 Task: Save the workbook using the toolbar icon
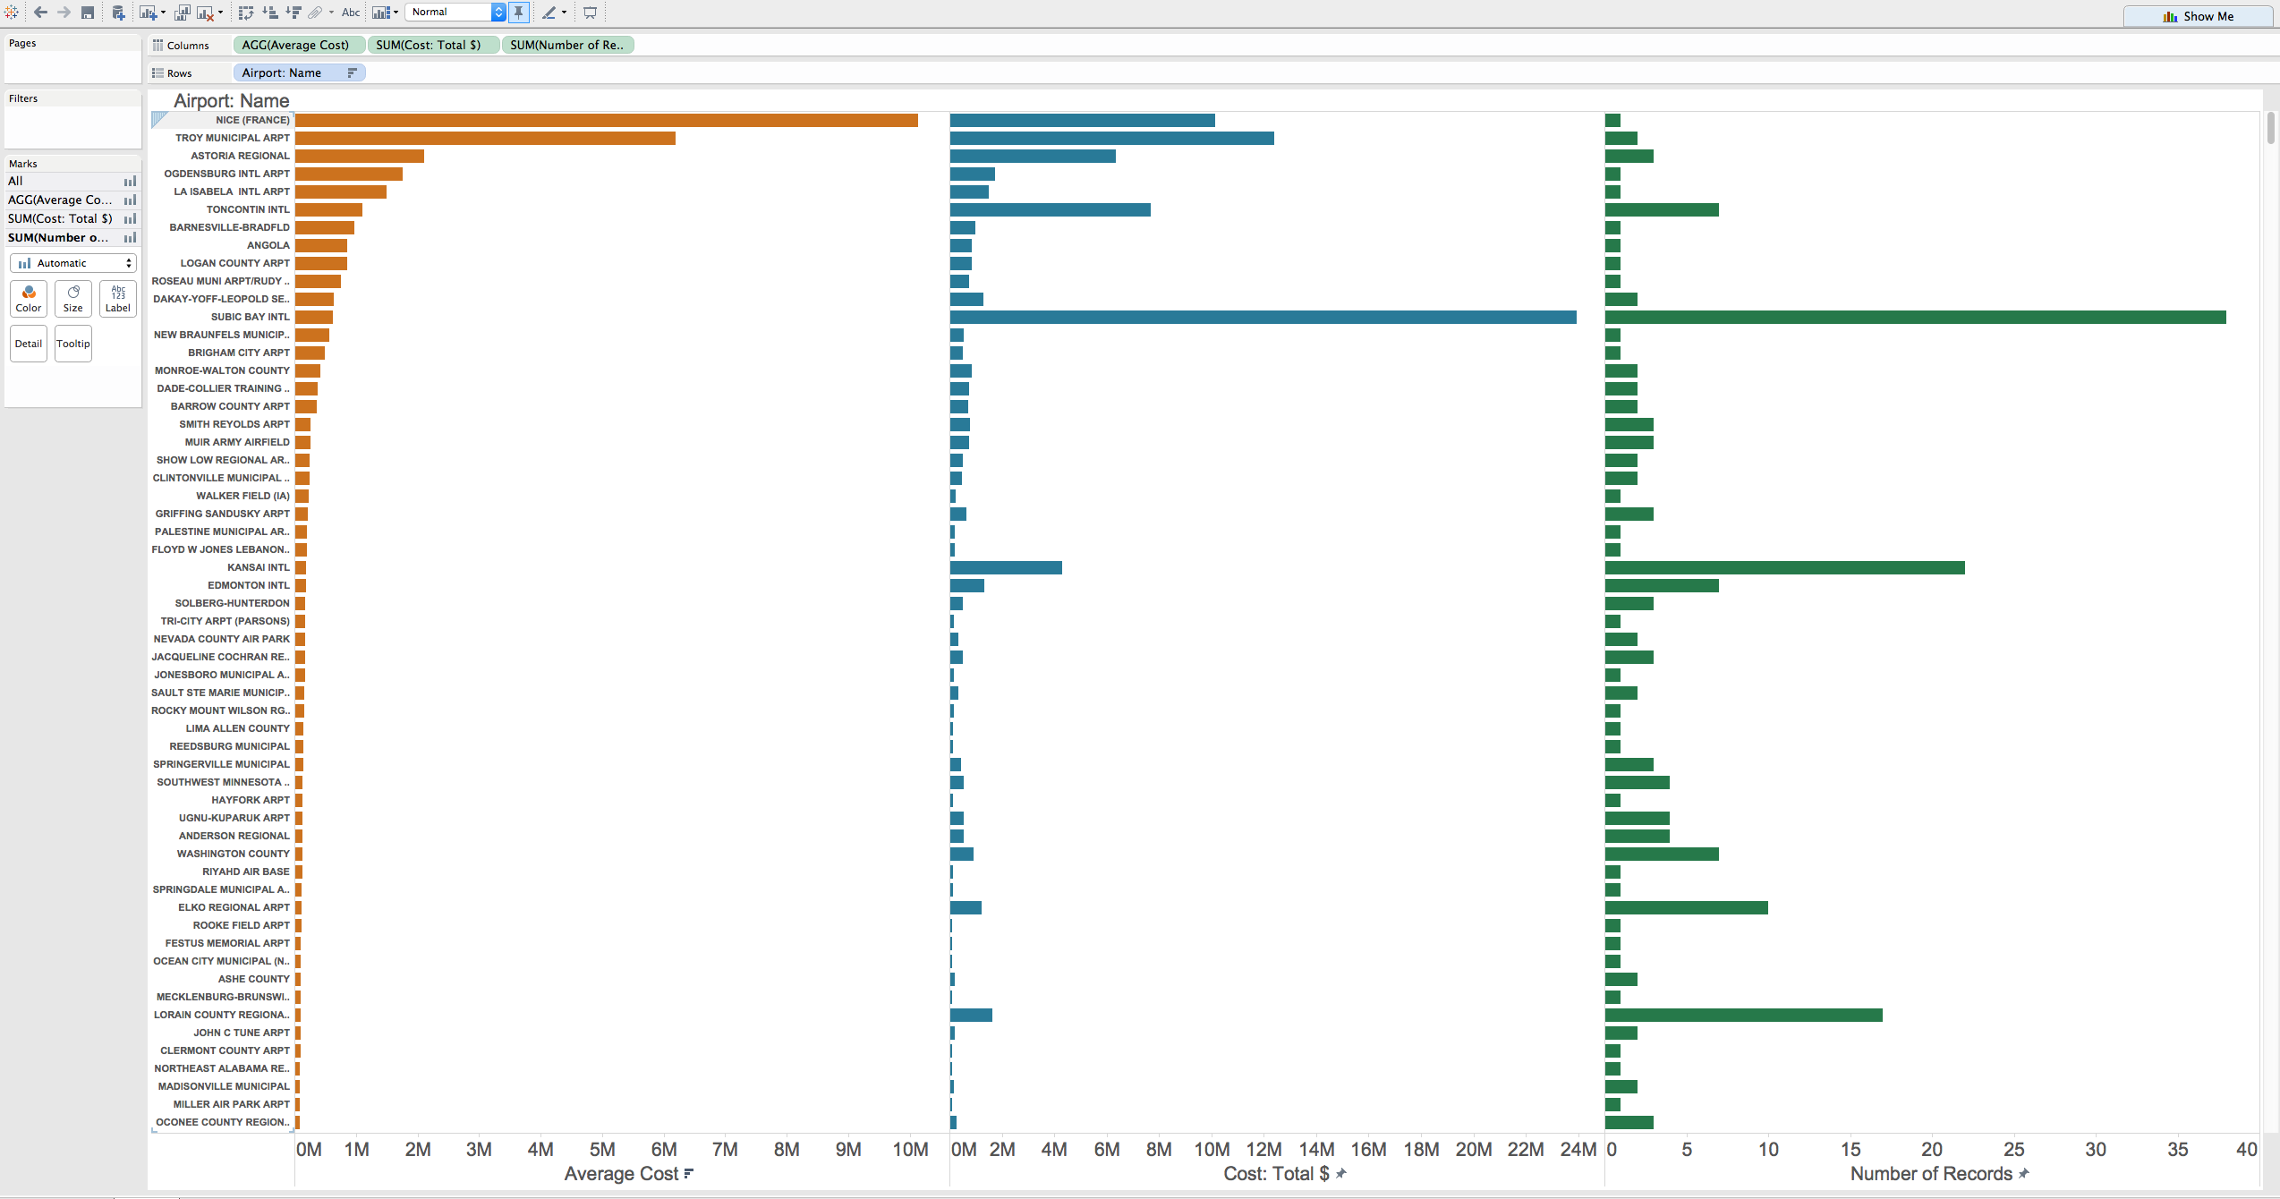pos(88,13)
